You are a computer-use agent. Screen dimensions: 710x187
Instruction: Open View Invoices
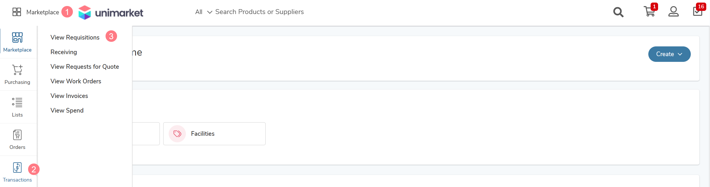(x=69, y=96)
